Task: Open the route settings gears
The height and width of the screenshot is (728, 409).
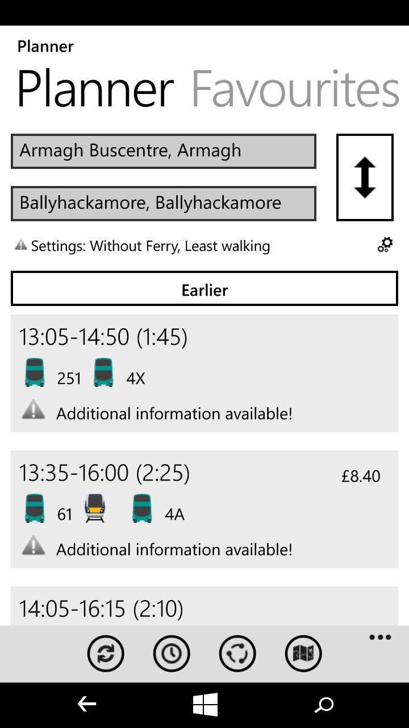Action: (x=385, y=245)
